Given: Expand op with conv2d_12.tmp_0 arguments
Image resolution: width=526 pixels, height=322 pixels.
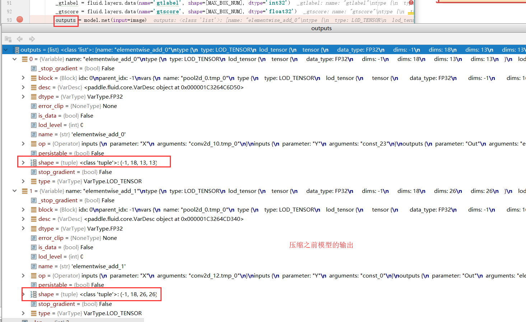Looking at the screenshot, I should pos(23,275).
